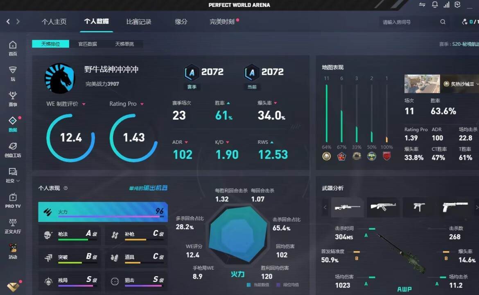Click the room number search input field
This screenshot has height=295, width=479.
(409, 22)
